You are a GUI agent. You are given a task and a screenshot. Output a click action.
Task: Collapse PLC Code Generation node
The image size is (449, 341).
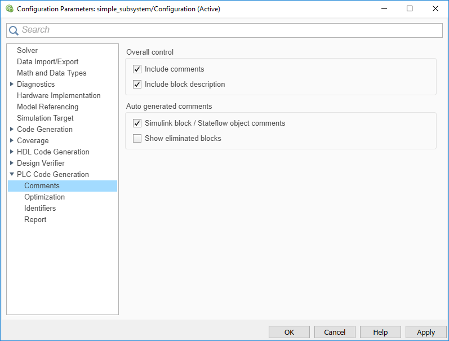[12, 175]
